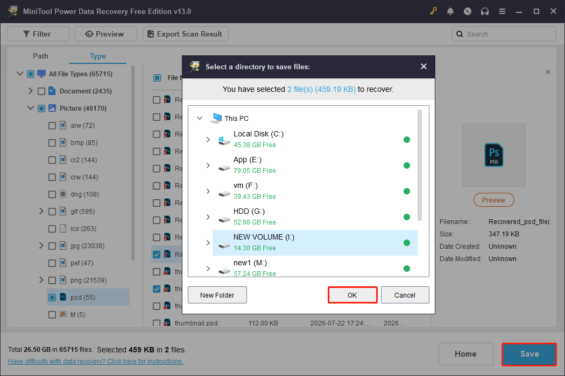The image size is (565, 376).
Task: Click the Save button
Action: point(529,354)
